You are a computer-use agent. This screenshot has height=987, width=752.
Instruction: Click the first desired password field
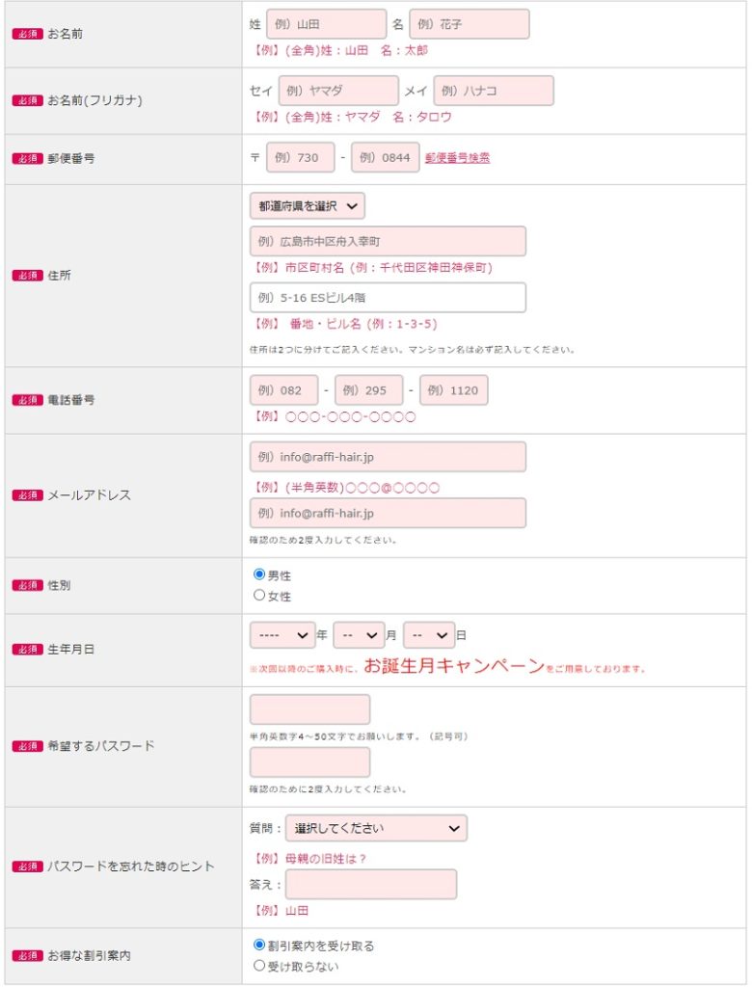coord(309,710)
